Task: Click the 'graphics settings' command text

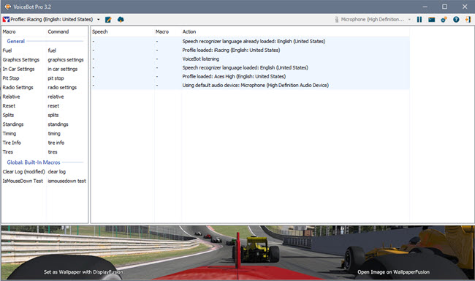Action: tap(66, 60)
